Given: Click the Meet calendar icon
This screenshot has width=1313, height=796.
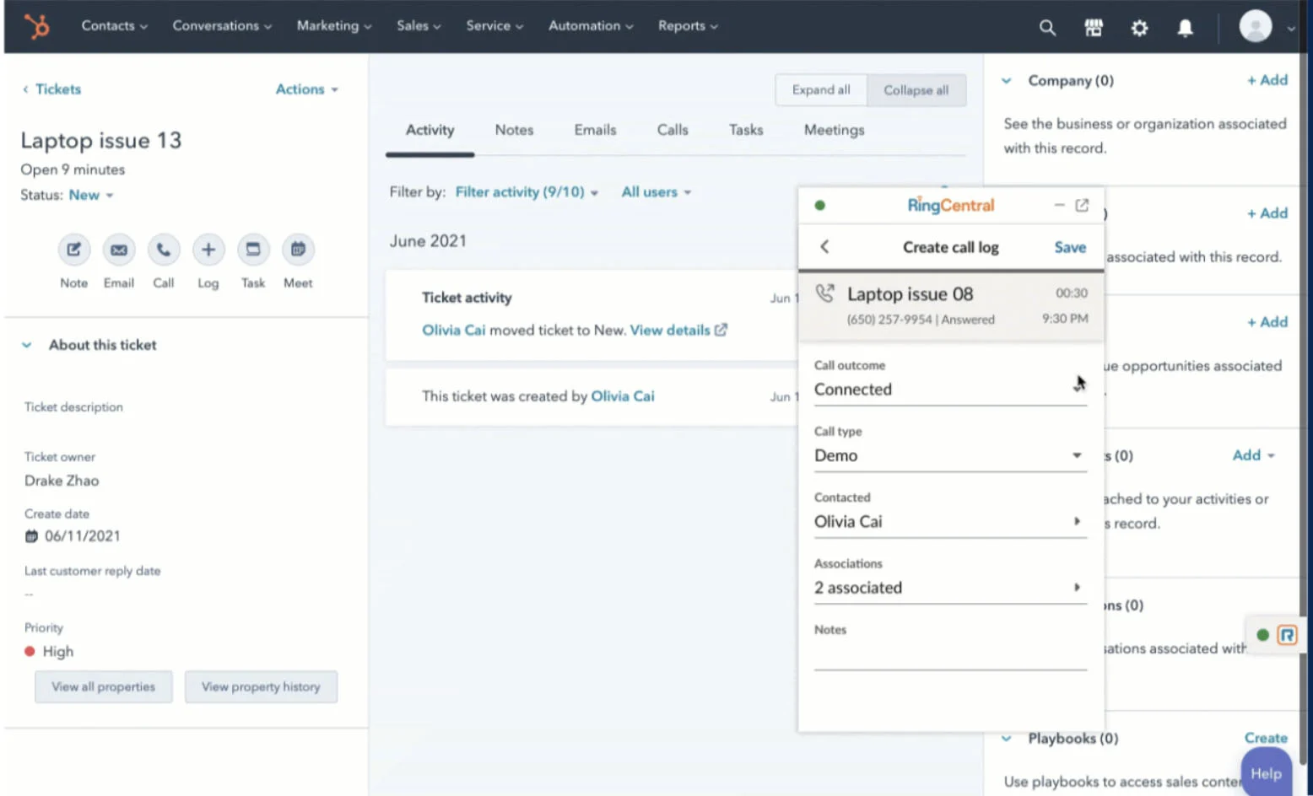Looking at the screenshot, I should (x=298, y=250).
